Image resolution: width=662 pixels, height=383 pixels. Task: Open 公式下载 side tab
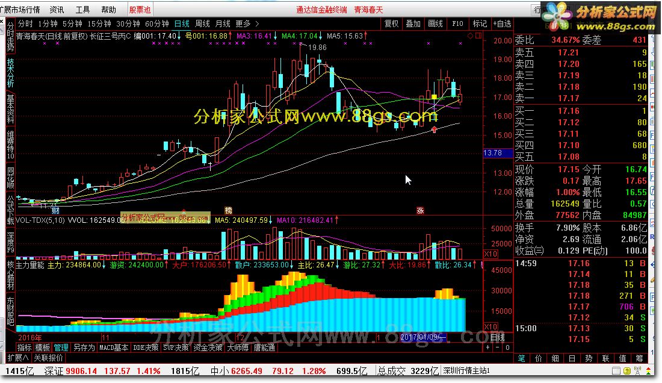[x=10, y=210]
